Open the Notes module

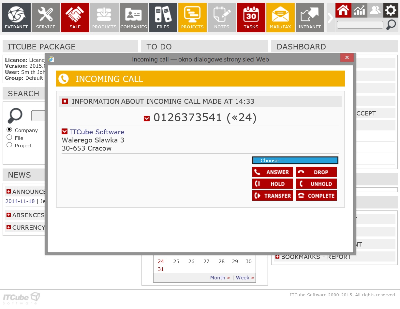pyautogui.click(x=222, y=18)
